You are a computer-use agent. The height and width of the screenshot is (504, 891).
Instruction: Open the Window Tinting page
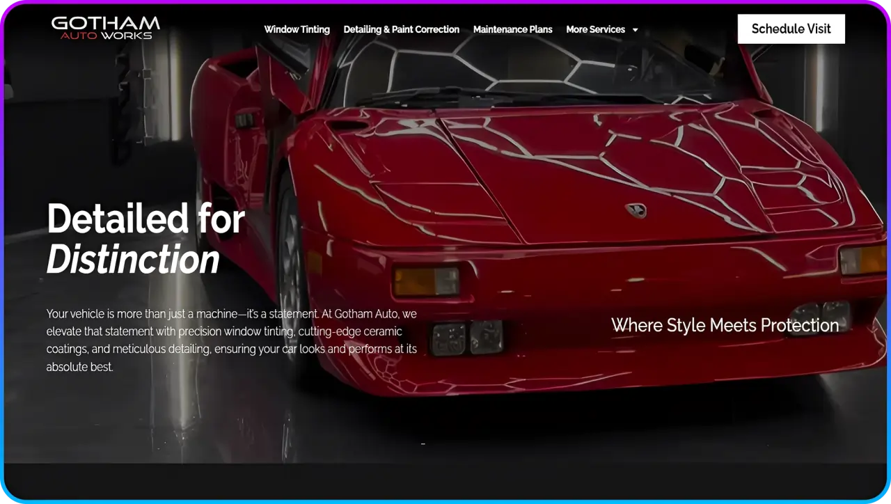coord(297,29)
